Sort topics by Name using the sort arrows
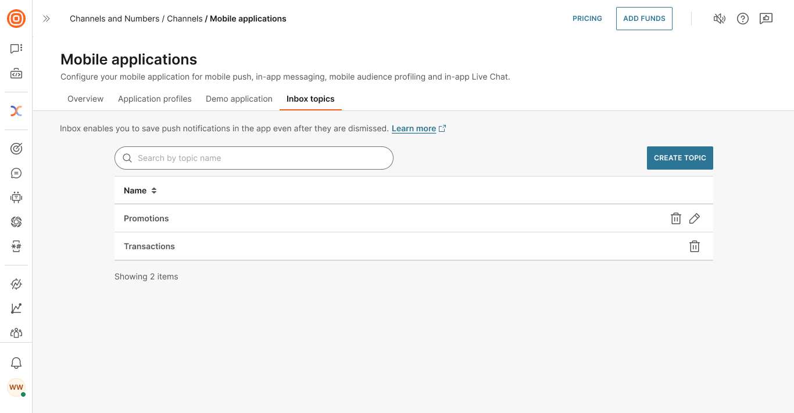 point(153,190)
